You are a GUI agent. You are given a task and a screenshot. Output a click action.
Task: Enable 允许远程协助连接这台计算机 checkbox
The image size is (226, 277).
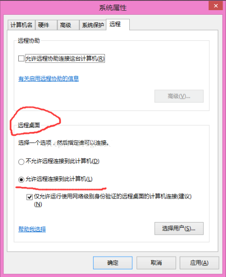pyautogui.click(x=21, y=59)
